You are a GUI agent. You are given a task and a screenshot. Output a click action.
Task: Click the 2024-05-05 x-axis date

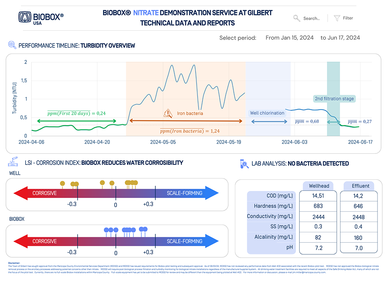click(x=163, y=142)
